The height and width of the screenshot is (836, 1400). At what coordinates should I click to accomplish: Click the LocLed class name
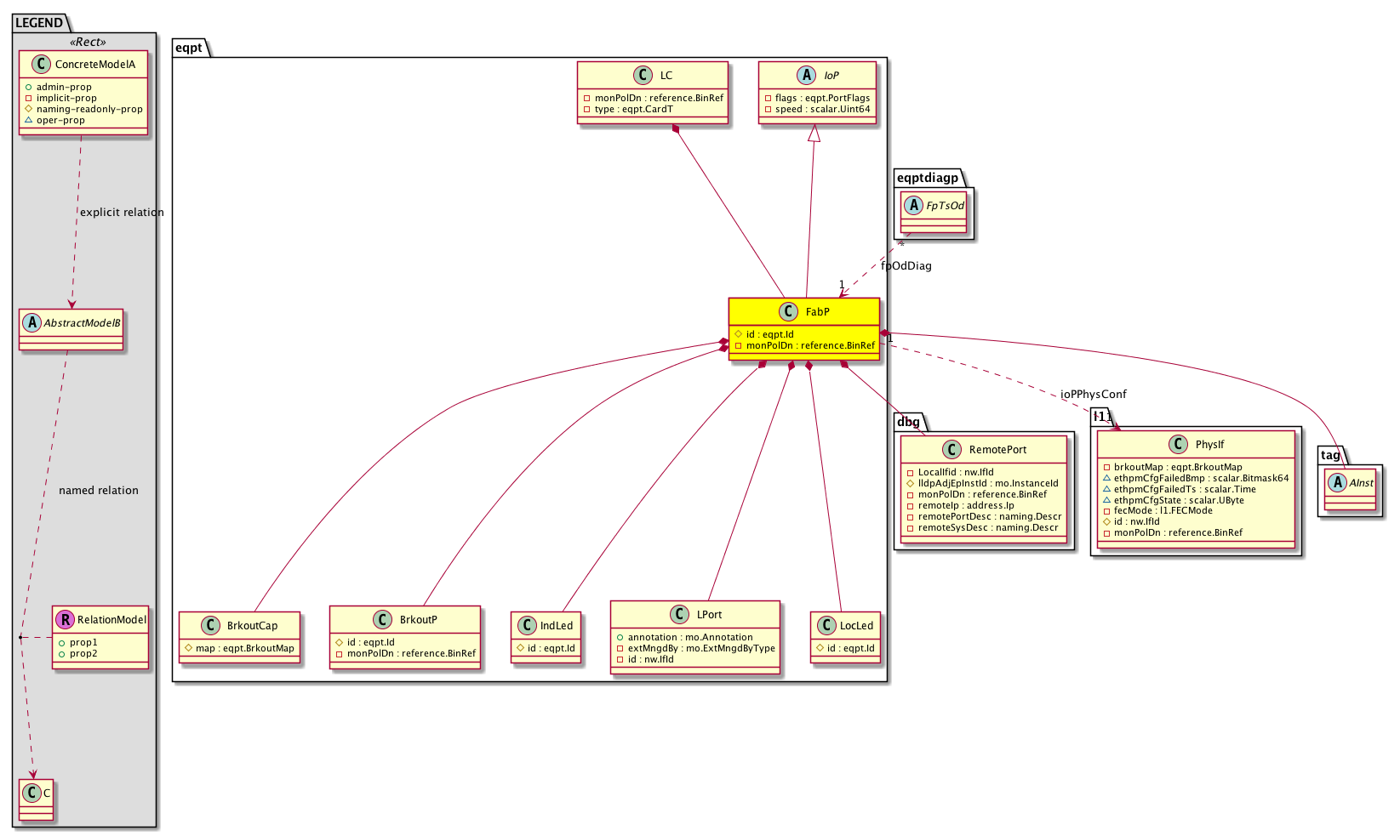856,626
